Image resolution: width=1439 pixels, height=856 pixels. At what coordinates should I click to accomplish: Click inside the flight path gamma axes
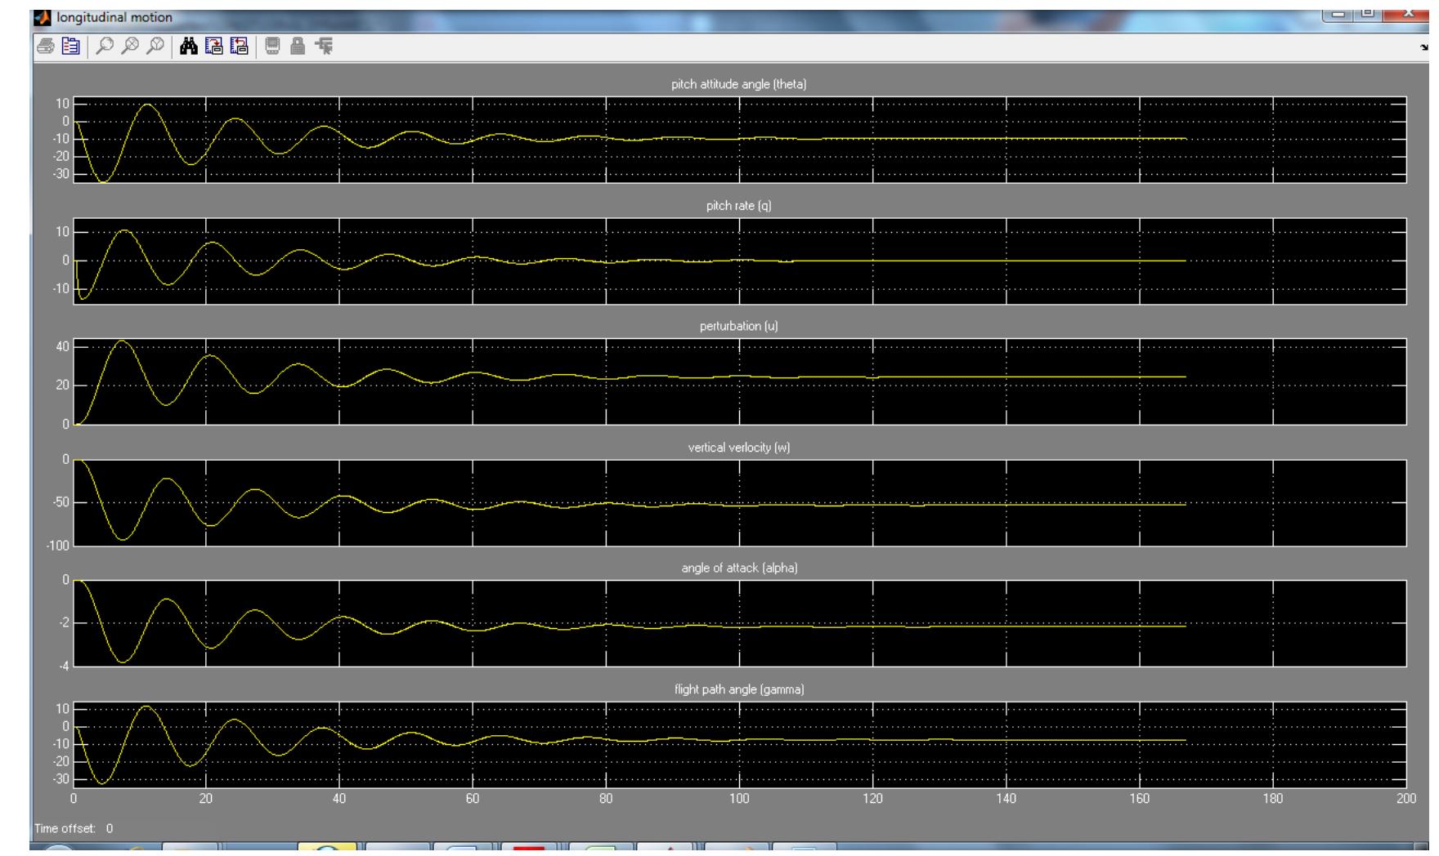click(x=740, y=744)
